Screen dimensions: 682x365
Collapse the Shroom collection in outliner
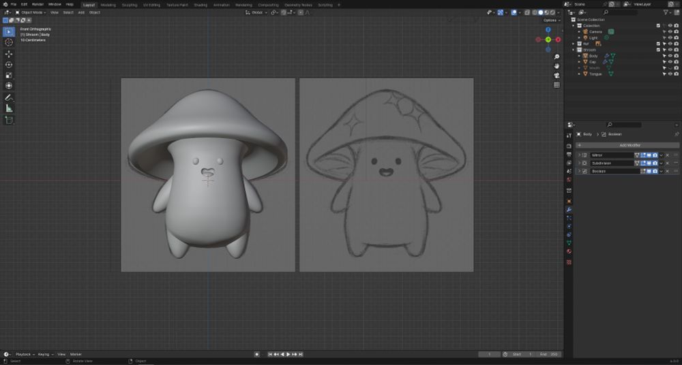(574, 50)
